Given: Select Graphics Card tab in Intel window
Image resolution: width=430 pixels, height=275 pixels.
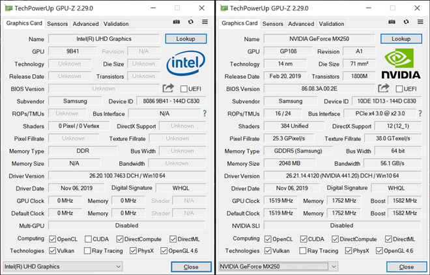Looking at the screenshot, I should pyautogui.click(x=24, y=23).
